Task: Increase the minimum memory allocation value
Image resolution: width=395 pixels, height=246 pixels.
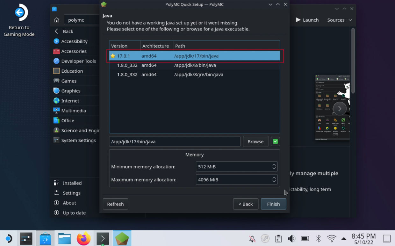Action: click(x=274, y=165)
